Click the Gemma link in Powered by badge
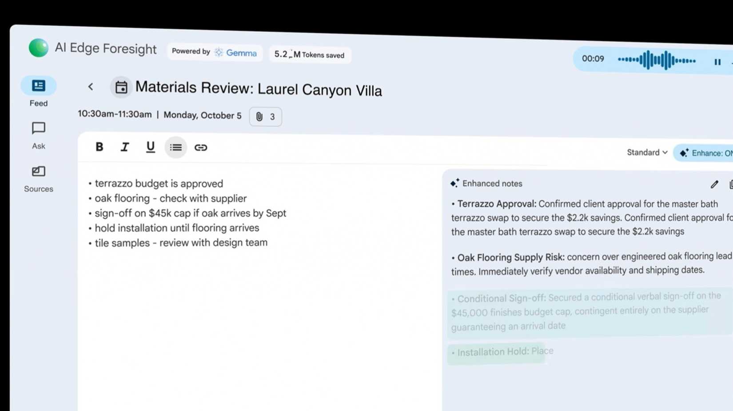This screenshot has width=733, height=411. (236, 53)
